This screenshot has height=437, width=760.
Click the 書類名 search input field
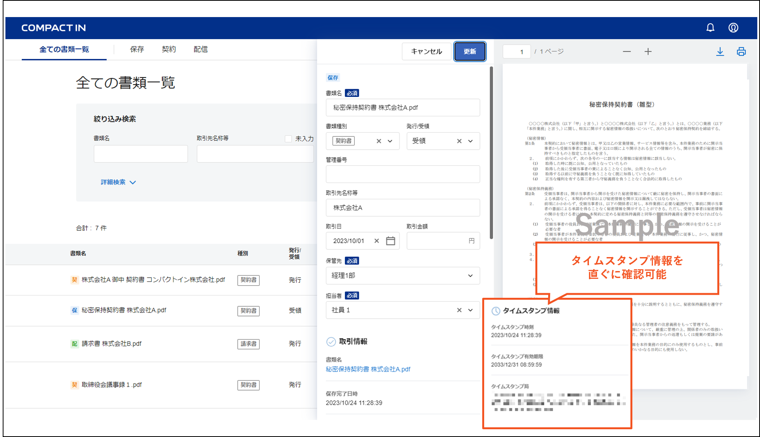coord(140,154)
